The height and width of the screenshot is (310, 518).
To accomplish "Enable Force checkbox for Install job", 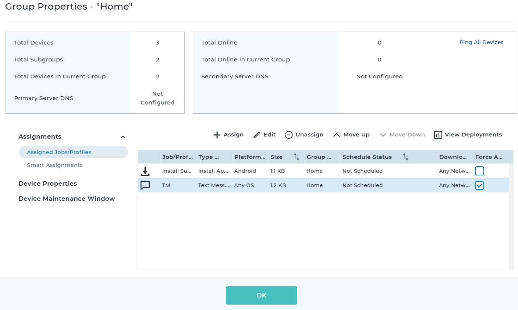I will click(x=479, y=171).
